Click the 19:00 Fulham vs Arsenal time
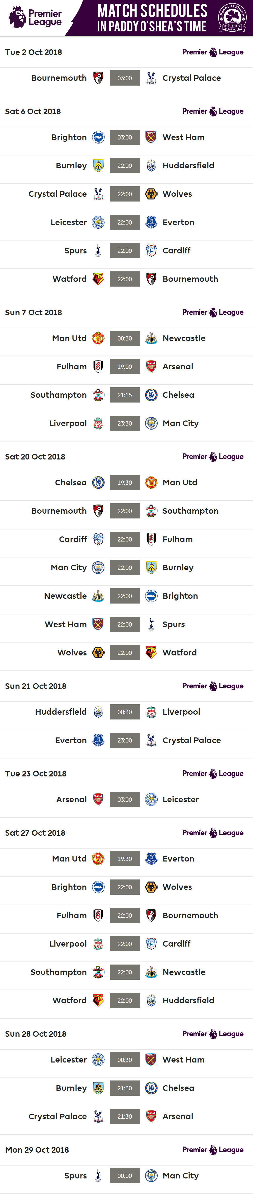253x1202 pixels. [x=125, y=367]
